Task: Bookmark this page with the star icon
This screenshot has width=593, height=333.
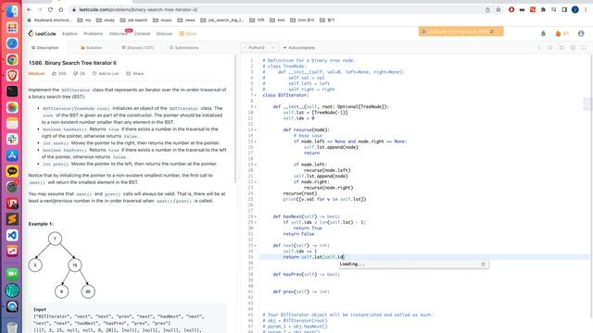Action: tap(498, 10)
